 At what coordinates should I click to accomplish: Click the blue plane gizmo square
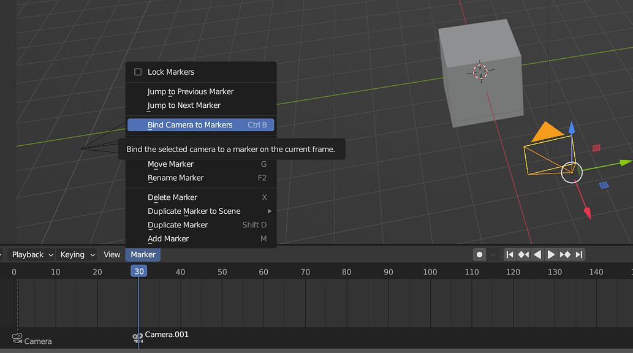[x=604, y=185]
